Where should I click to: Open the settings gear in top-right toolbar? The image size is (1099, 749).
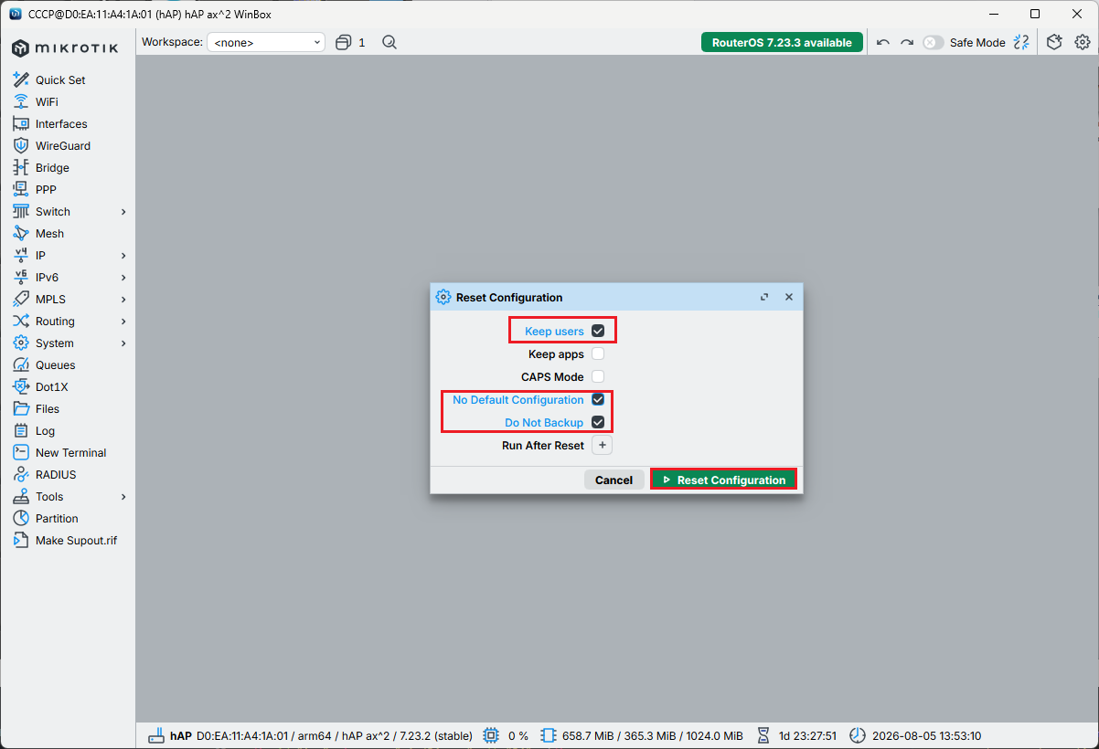point(1083,43)
